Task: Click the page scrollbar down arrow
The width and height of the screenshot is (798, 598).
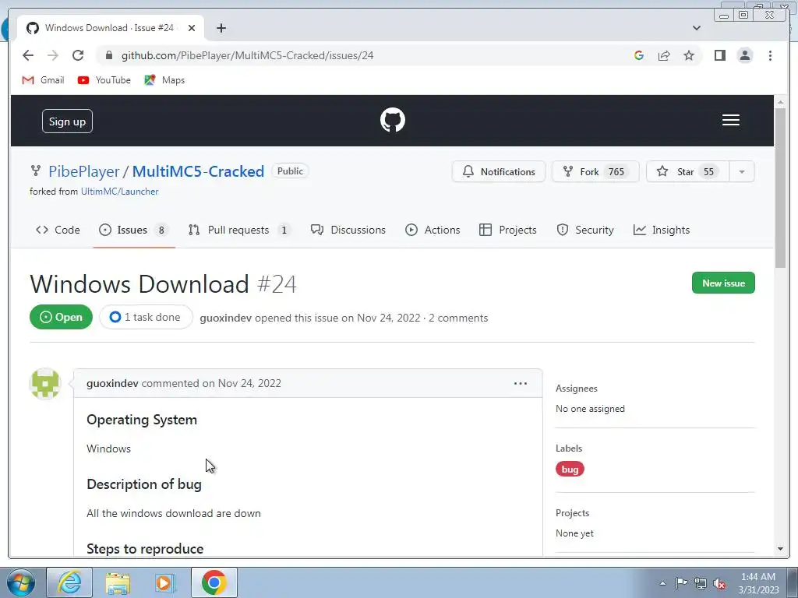Action: pyautogui.click(x=781, y=549)
